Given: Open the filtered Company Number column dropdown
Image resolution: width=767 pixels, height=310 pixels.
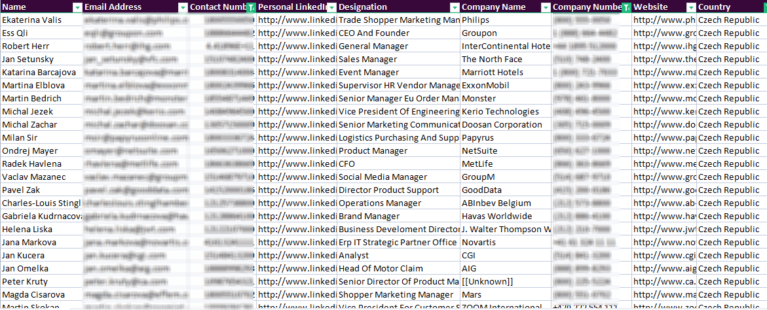Looking at the screenshot, I should (626, 7).
